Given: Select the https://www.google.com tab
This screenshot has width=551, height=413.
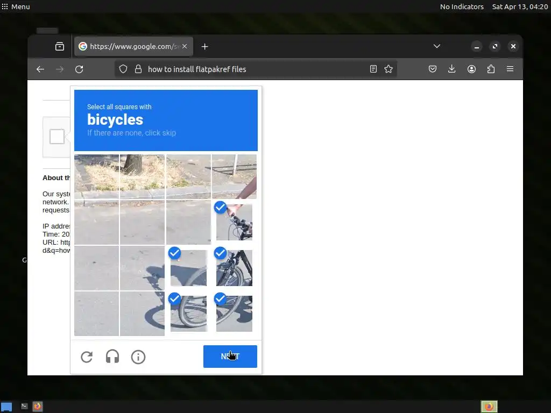Looking at the screenshot, I should tap(133, 46).
